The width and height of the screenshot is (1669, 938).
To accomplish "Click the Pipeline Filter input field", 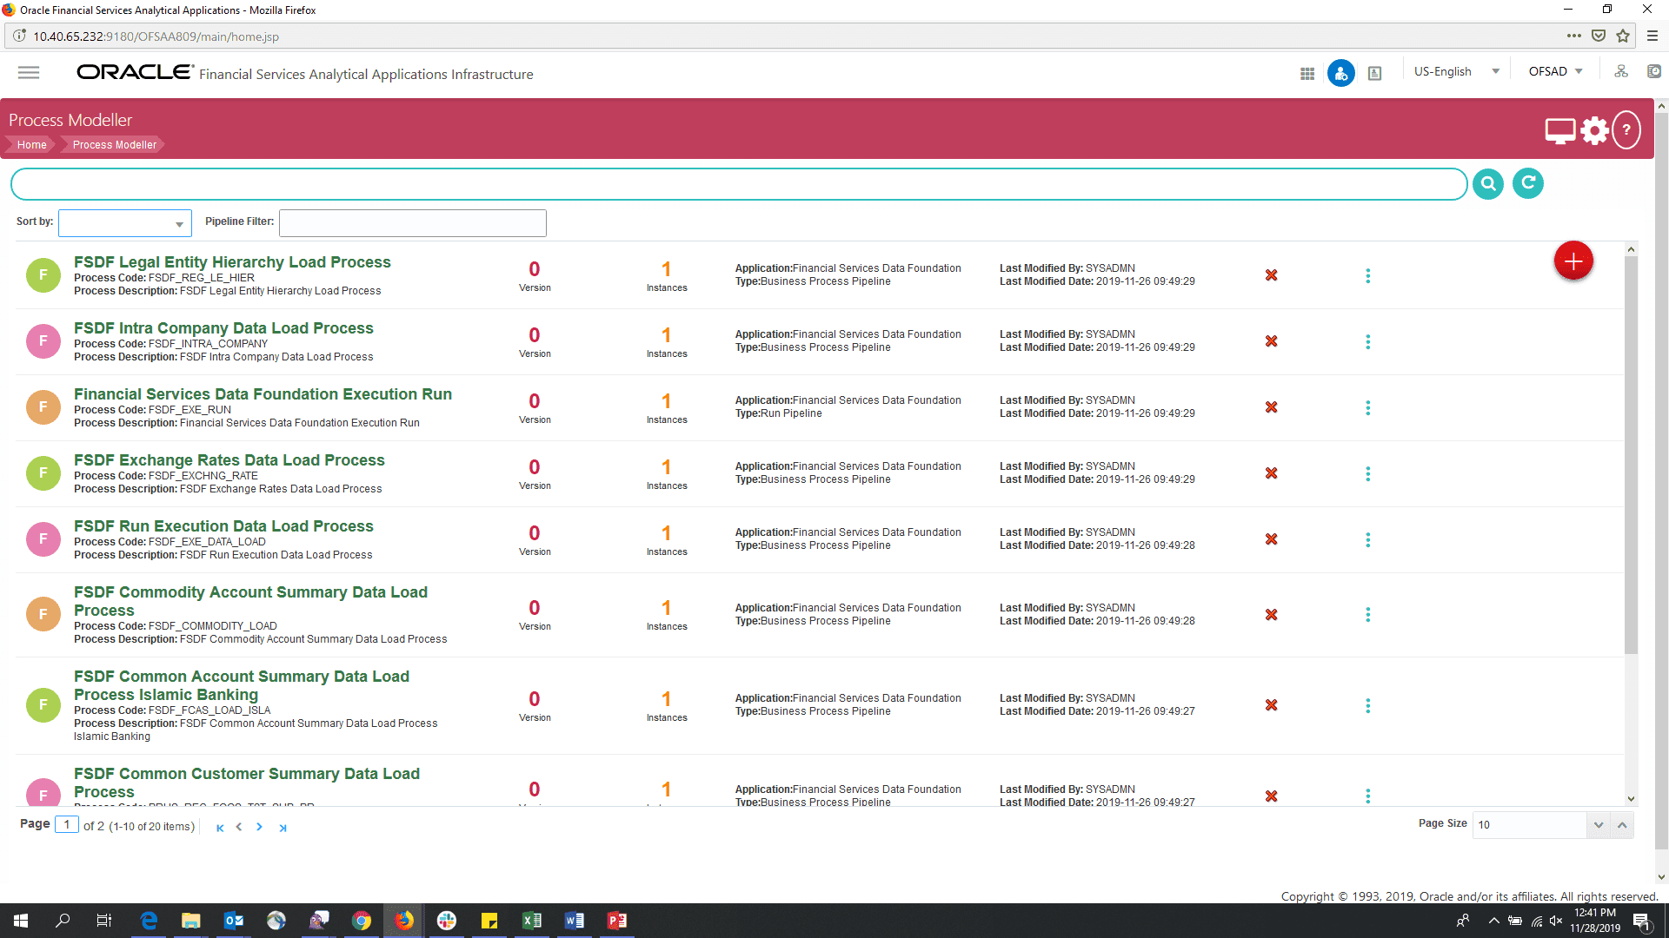I will pos(412,223).
